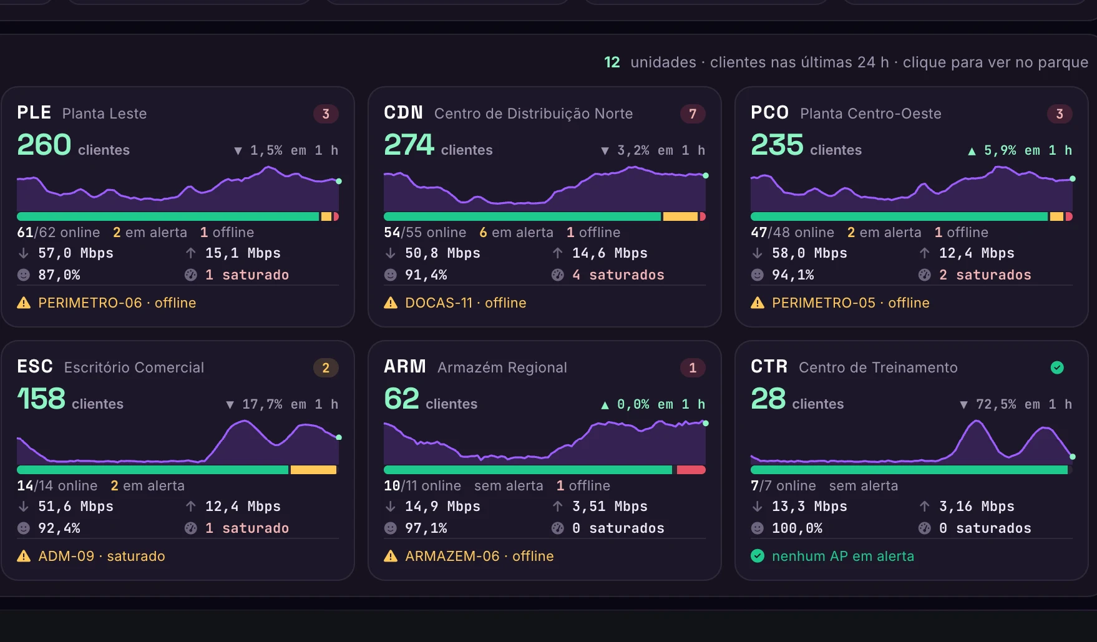Image resolution: width=1097 pixels, height=642 pixels.
Task: Click download arrow icon next to 58,0 Mbps
Action: [758, 253]
